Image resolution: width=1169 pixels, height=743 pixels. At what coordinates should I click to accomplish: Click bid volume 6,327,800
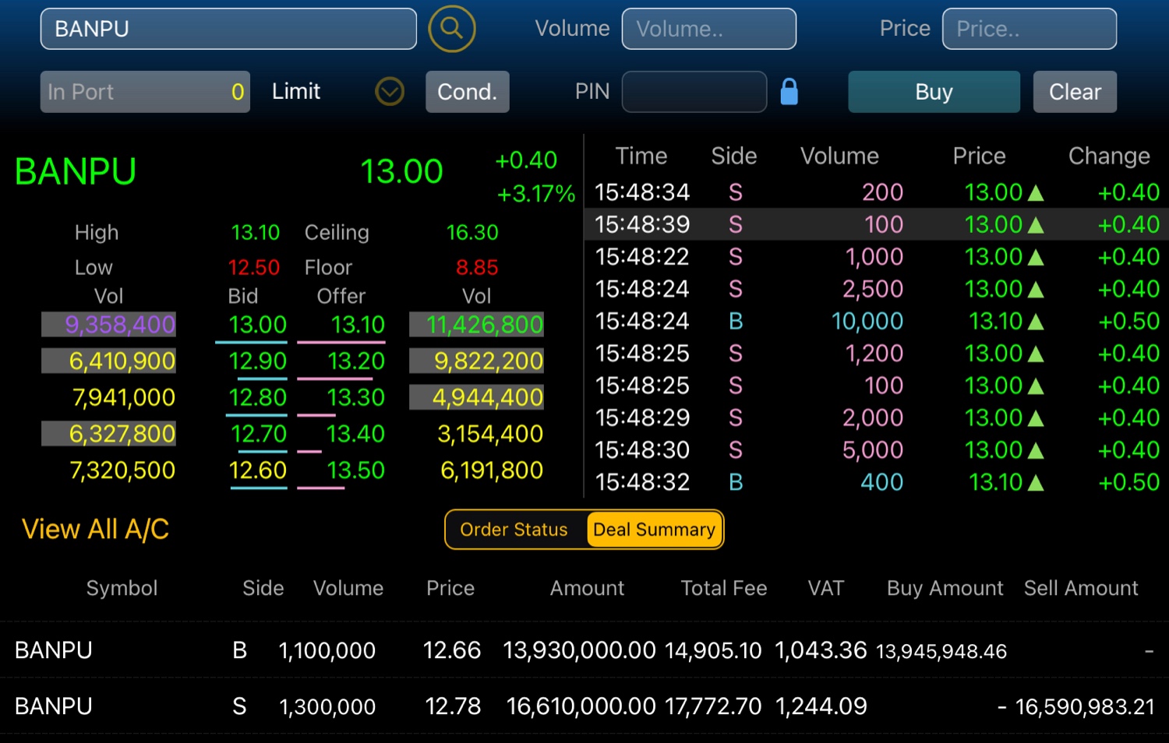click(122, 434)
